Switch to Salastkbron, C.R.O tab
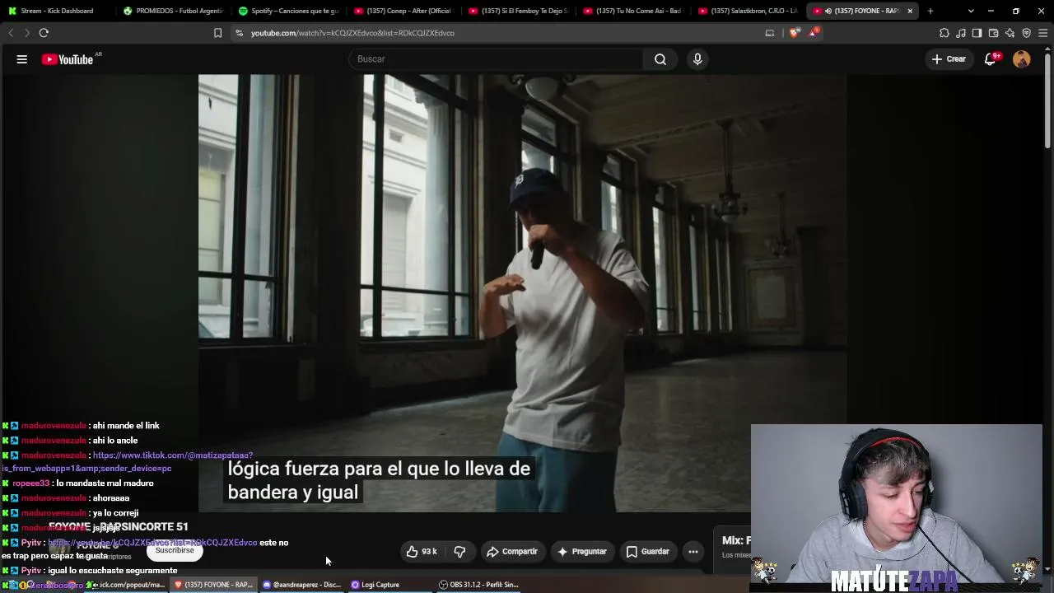The height and width of the screenshot is (593, 1054). 748,11
